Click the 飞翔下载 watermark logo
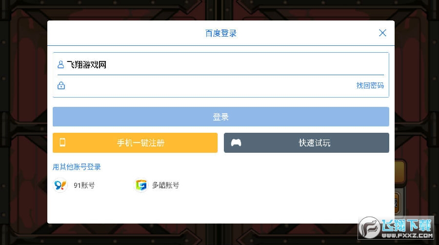 [396, 227]
